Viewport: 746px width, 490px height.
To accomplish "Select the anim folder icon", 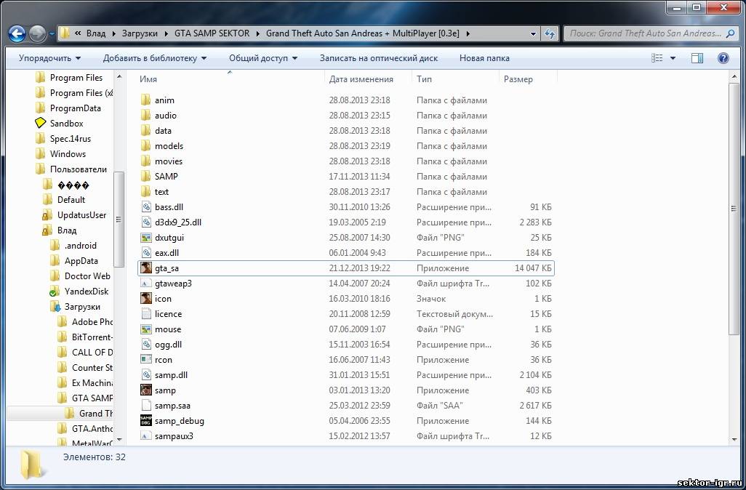I will pos(146,100).
